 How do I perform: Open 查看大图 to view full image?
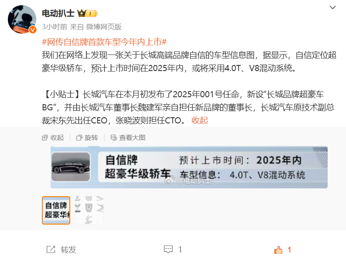[128, 137]
